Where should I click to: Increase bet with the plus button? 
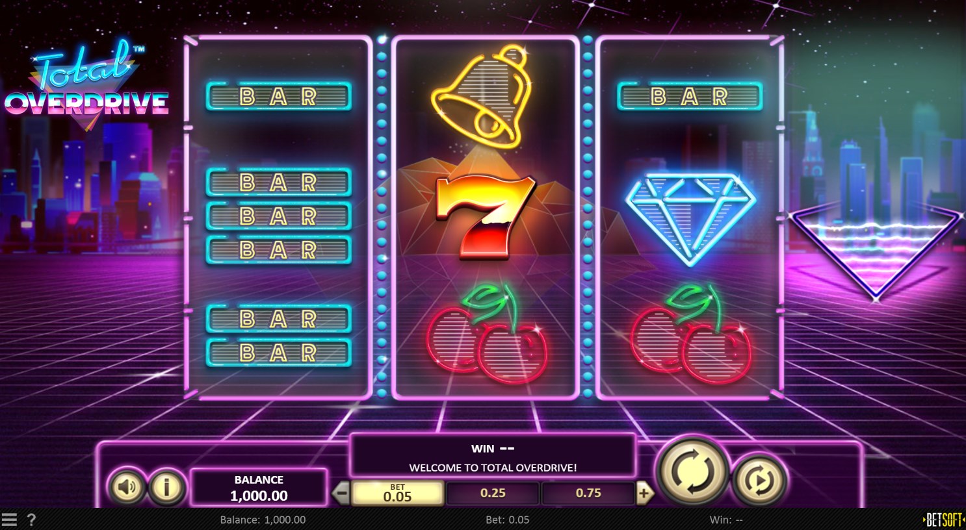pos(644,493)
